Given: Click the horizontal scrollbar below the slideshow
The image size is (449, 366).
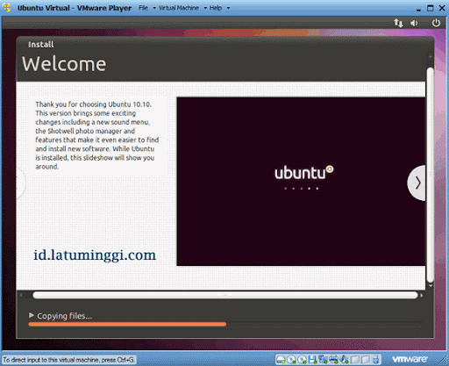Looking at the screenshot, I should point(225,295).
